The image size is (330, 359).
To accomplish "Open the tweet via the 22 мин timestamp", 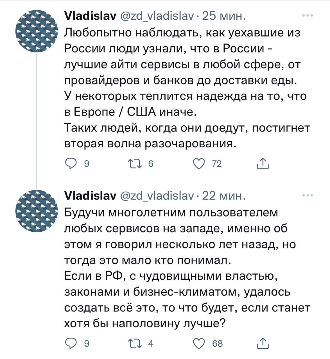I will 224,196.
